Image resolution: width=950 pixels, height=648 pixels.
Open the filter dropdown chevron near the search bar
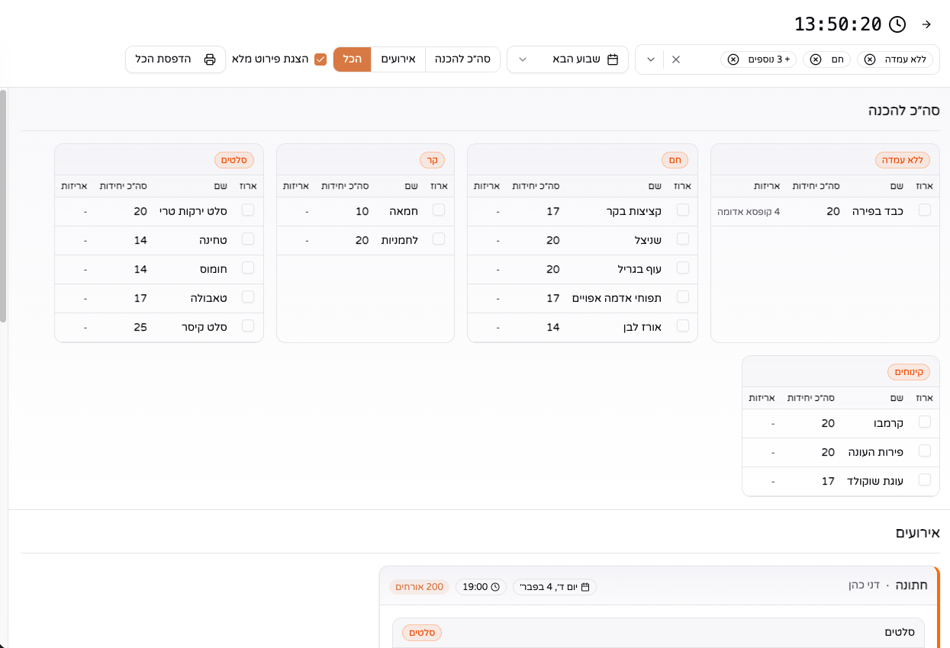coord(652,59)
